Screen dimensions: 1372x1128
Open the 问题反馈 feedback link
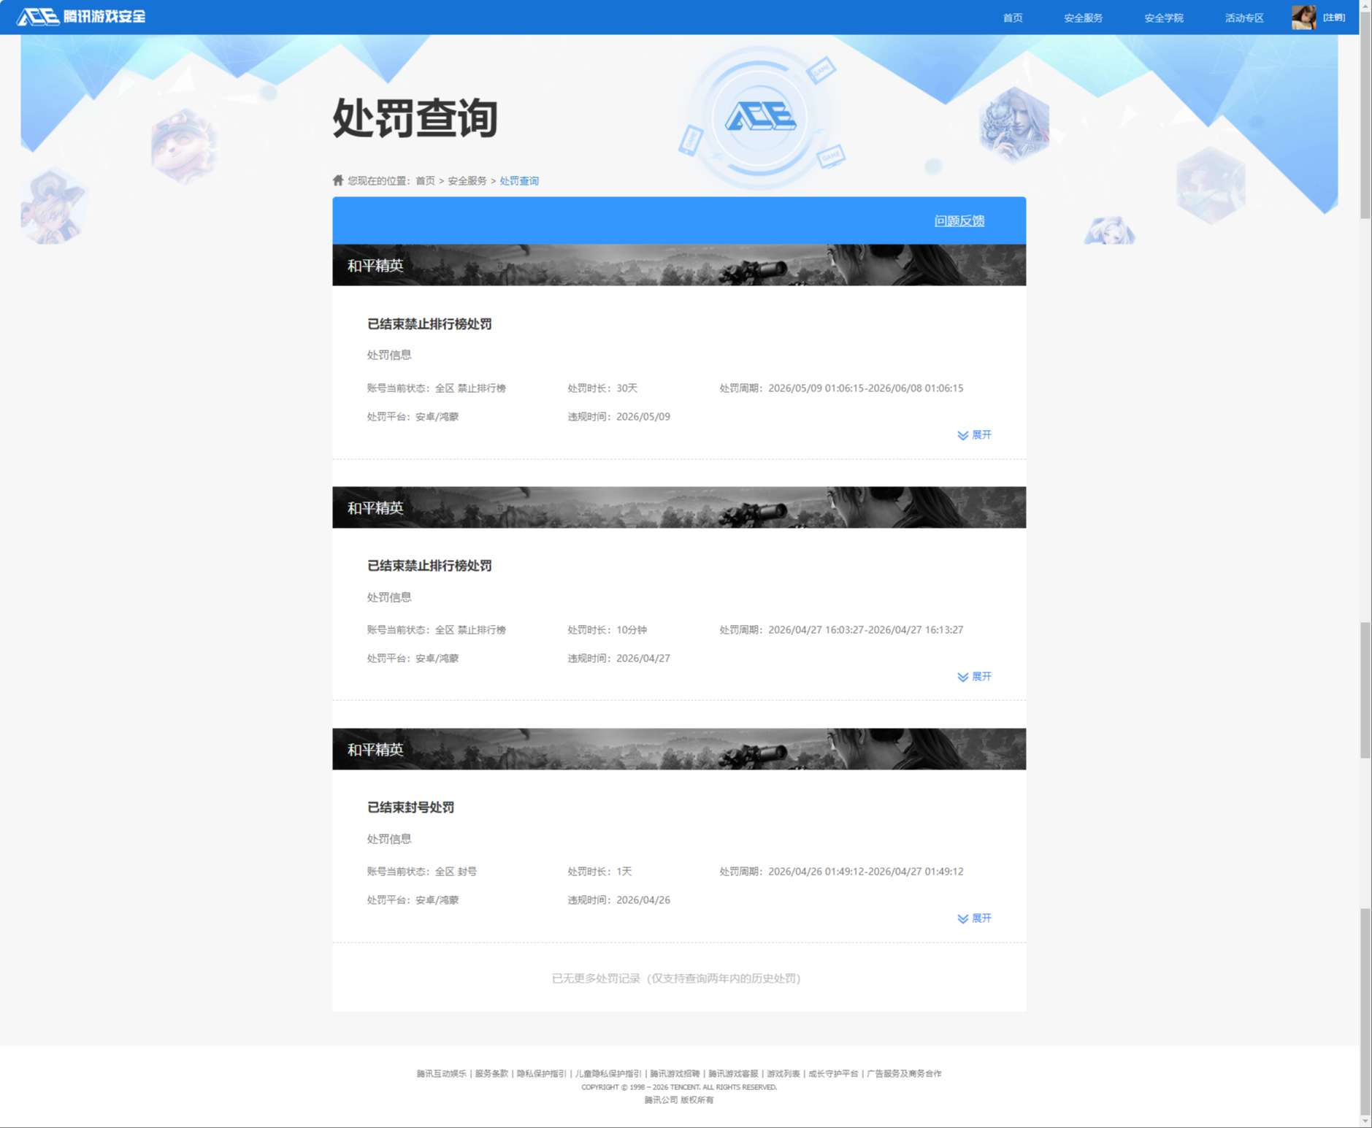coord(959,220)
